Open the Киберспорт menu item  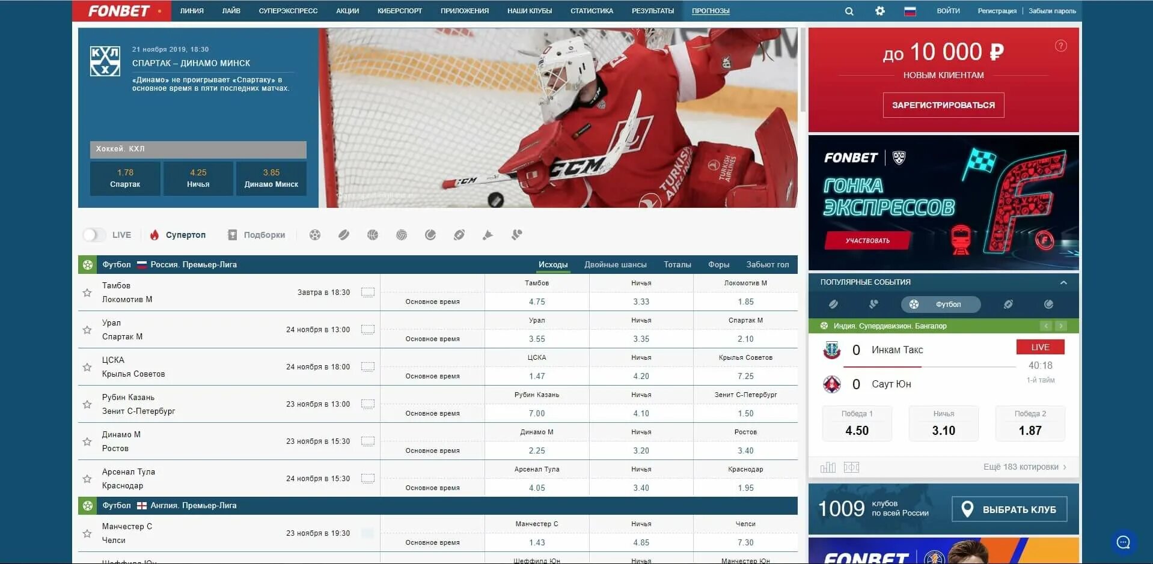(x=400, y=11)
